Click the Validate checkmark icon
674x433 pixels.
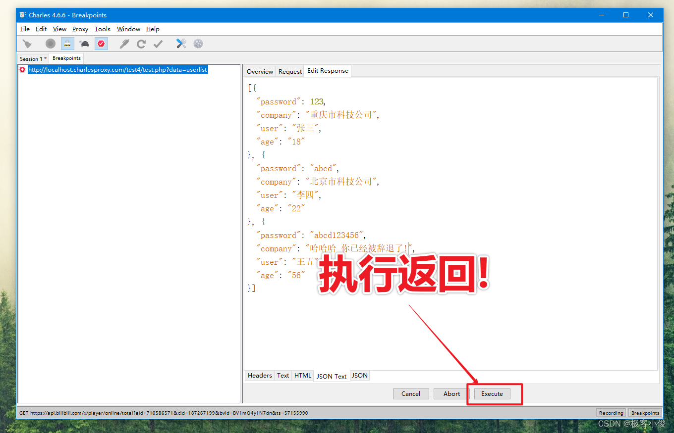click(158, 44)
